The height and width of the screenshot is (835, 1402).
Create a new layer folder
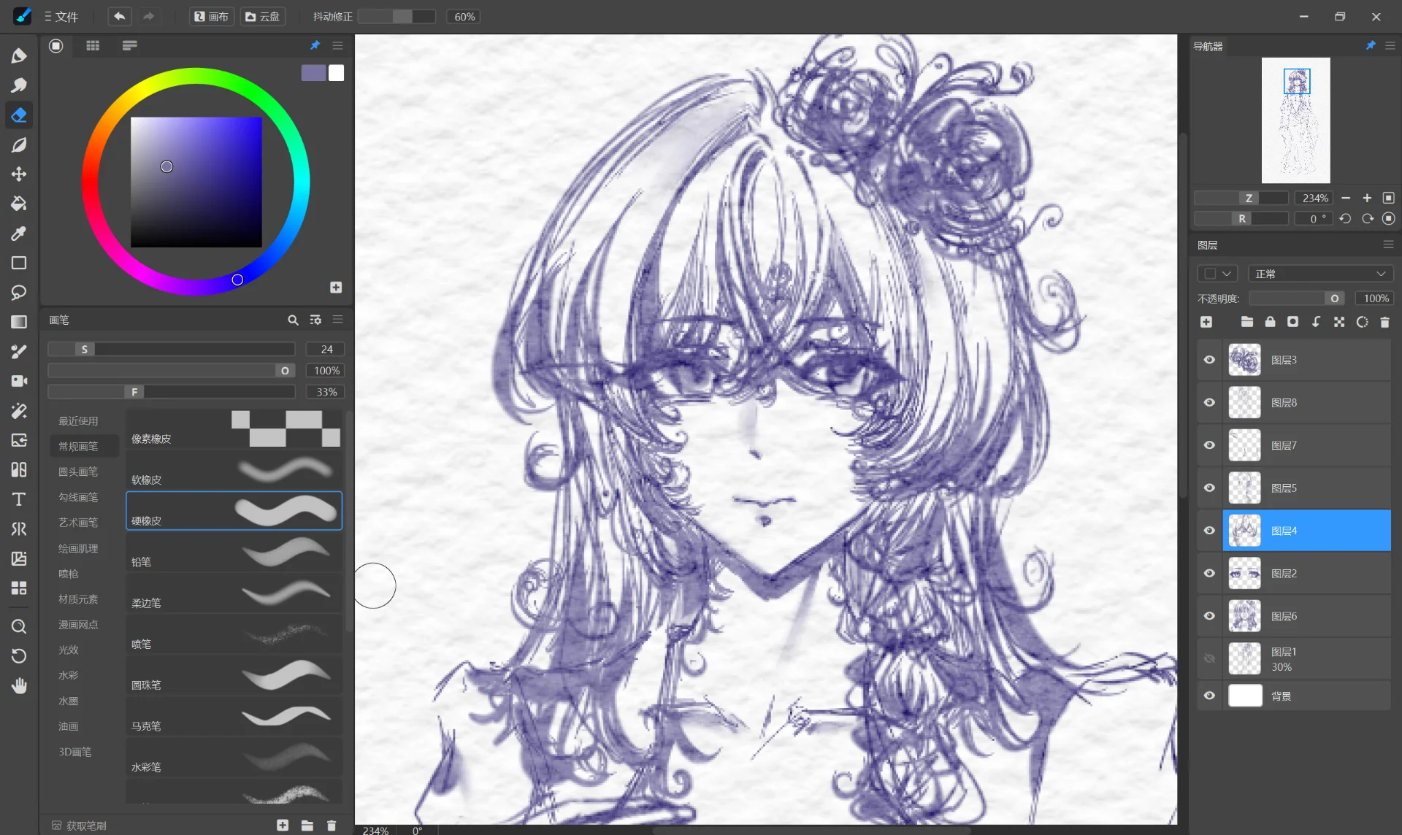(1247, 322)
